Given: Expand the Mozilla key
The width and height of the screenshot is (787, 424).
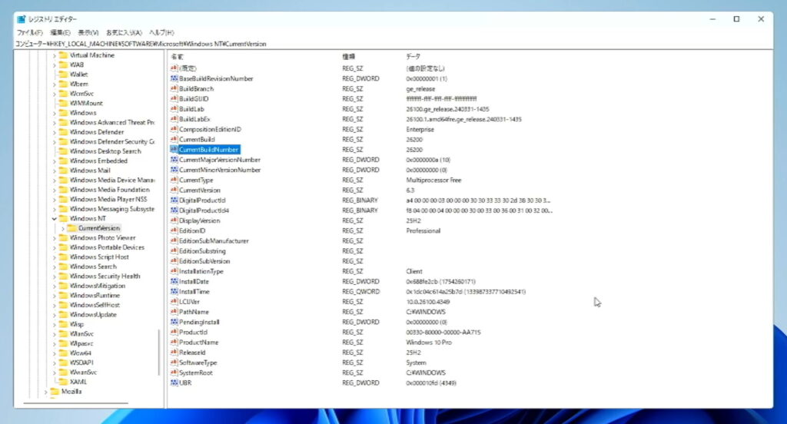Looking at the screenshot, I should (46, 391).
